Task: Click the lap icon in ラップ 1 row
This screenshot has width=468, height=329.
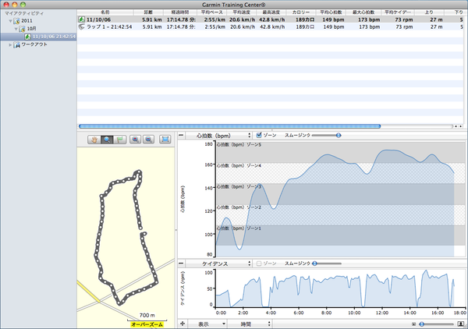Action: (81, 27)
